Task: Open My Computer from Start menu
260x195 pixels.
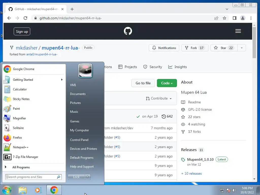Action: pyautogui.click(x=79, y=130)
